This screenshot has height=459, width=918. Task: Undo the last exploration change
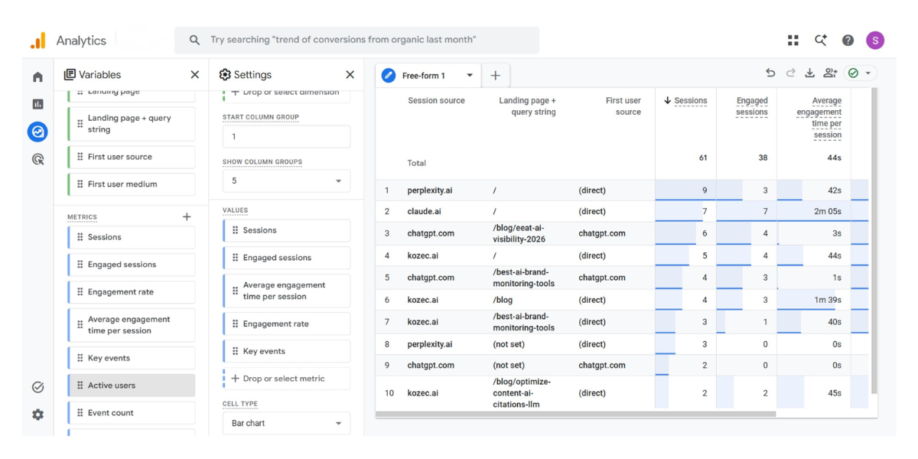pos(770,73)
